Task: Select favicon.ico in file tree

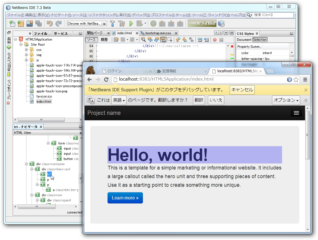Action: (44, 96)
